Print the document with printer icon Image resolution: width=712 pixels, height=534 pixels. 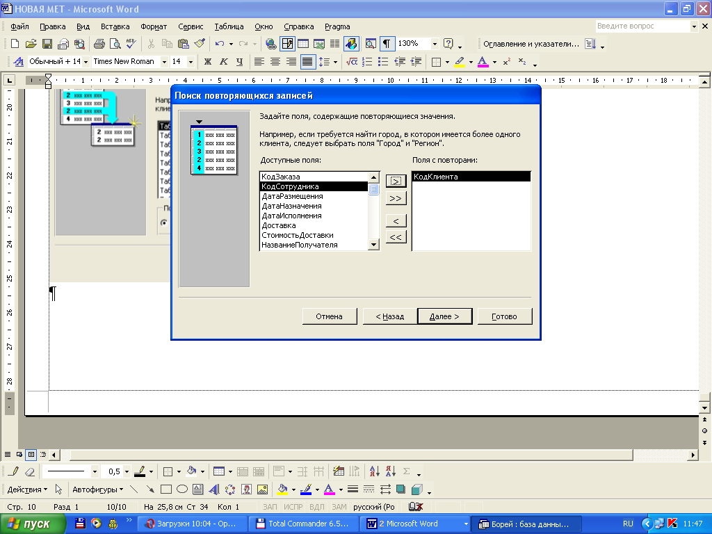click(x=99, y=44)
